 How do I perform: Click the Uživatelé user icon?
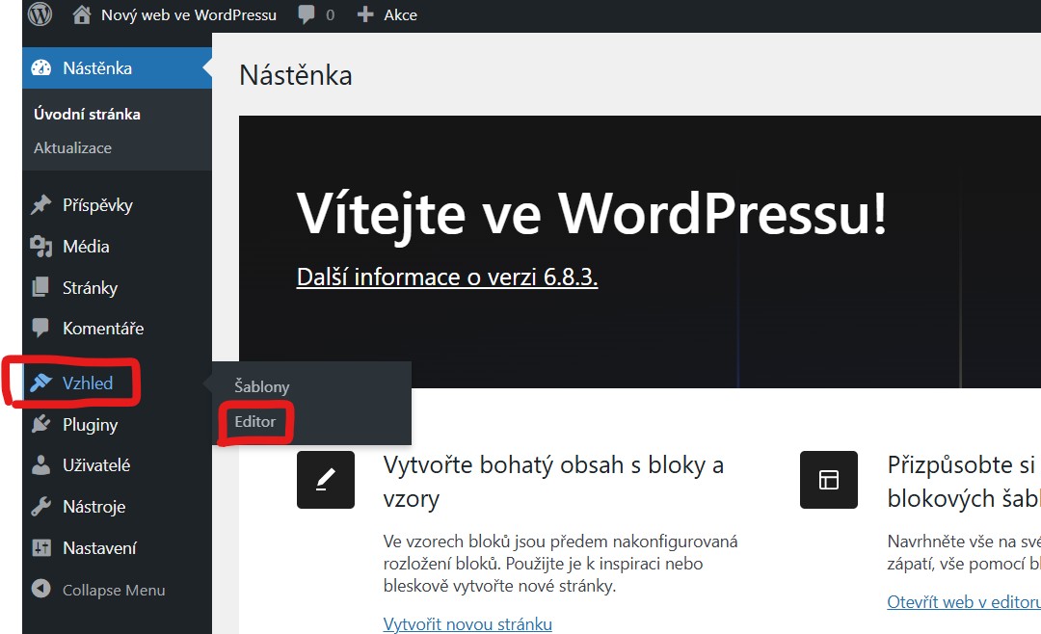[41, 464]
